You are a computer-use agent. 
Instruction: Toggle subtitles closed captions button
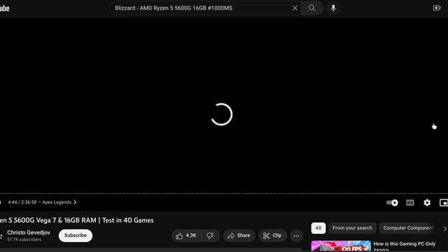pyautogui.click(x=410, y=202)
